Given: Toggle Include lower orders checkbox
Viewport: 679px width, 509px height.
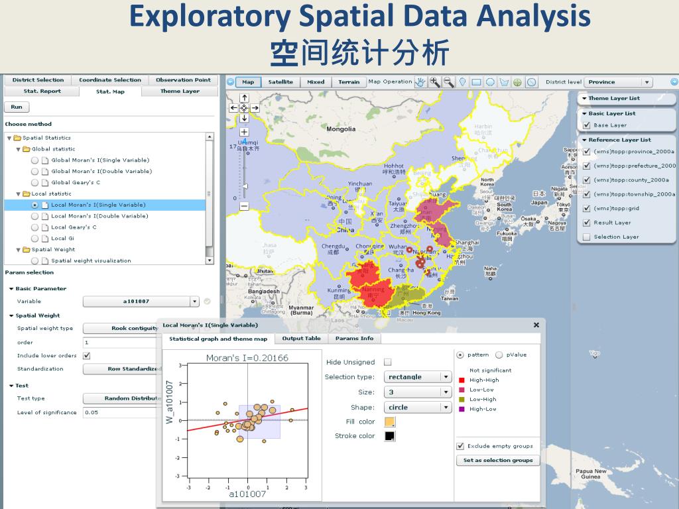Looking at the screenshot, I should pyautogui.click(x=87, y=356).
